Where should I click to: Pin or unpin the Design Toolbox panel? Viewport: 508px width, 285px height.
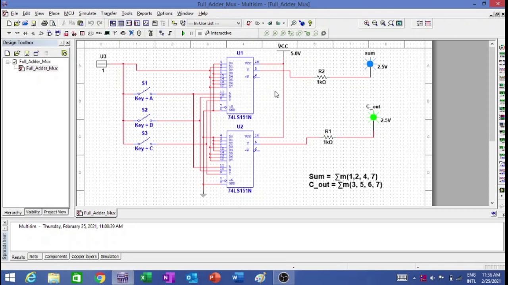click(62, 43)
